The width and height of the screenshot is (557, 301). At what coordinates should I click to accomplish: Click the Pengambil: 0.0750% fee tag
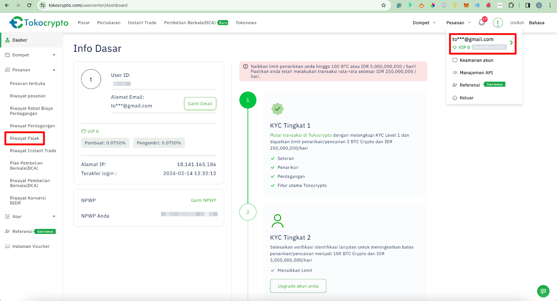[x=159, y=143]
